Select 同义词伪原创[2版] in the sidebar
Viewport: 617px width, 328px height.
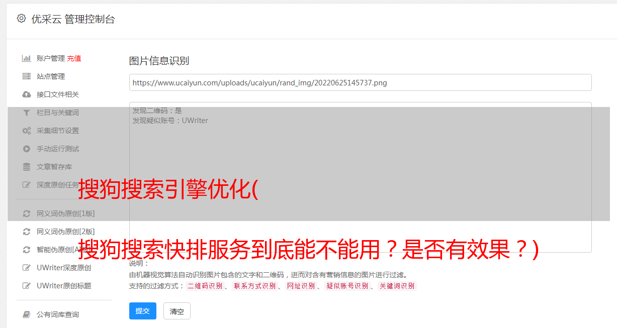(65, 232)
